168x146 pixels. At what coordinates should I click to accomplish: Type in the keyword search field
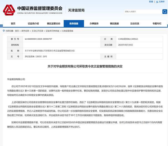142,12
